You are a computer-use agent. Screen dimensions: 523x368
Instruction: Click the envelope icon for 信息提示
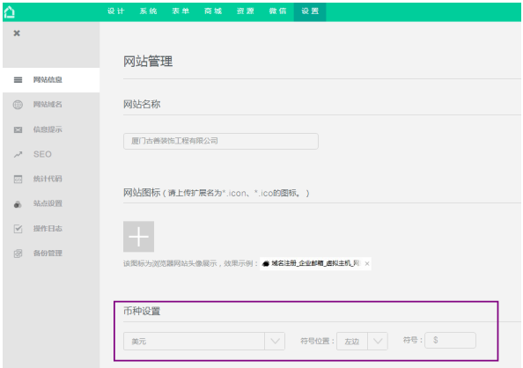[x=18, y=129]
